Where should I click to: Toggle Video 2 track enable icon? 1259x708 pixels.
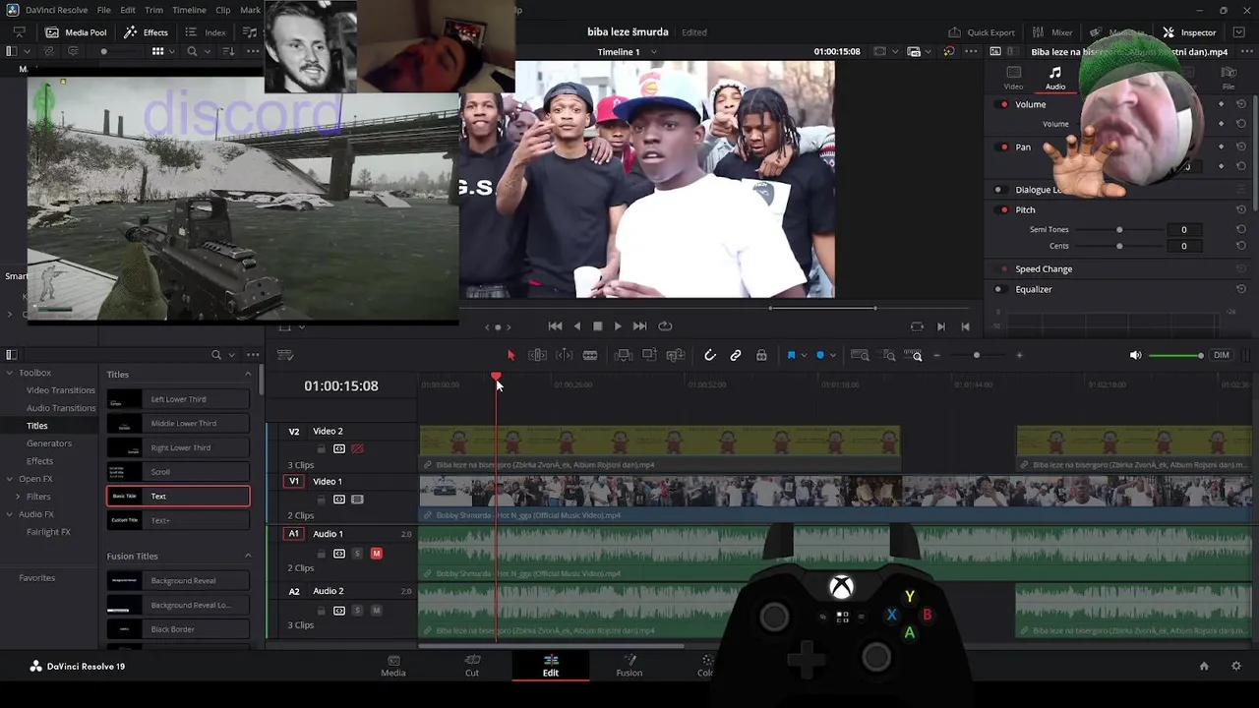357,448
